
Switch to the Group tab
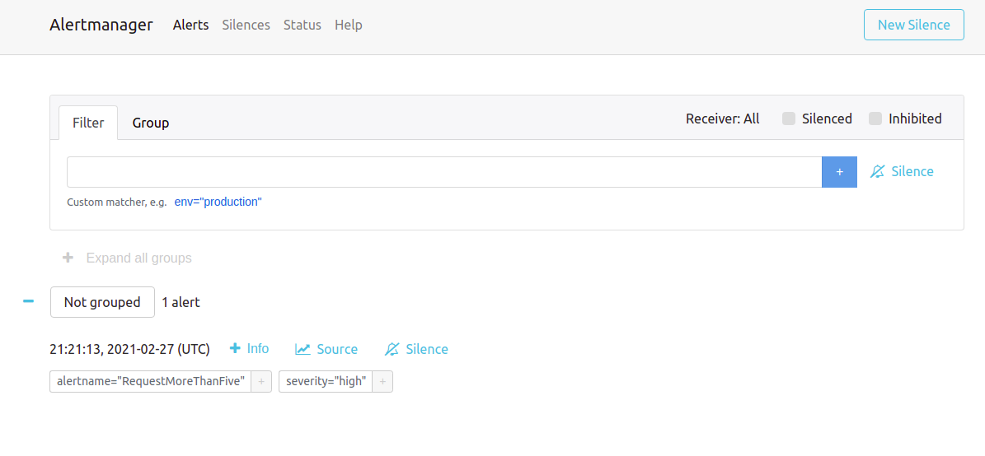(x=151, y=123)
